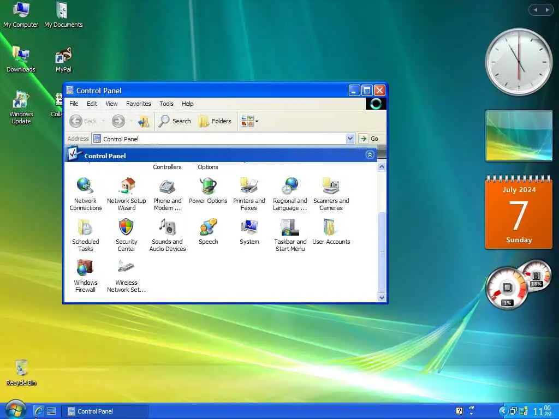Expand hidden tray icons arrow

tap(502, 411)
